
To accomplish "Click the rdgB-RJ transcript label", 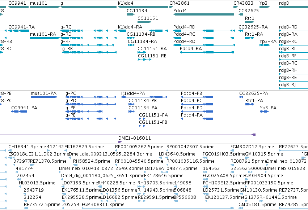I will pyautogui.click(x=287, y=85).
